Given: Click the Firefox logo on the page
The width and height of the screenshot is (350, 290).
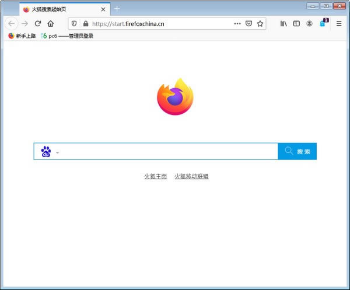Looking at the screenshot, I should (x=175, y=97).
